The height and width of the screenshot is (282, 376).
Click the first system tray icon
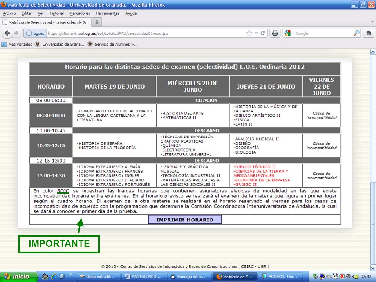point(315,277)
